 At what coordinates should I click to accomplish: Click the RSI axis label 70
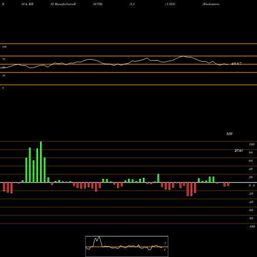[4, 59]
